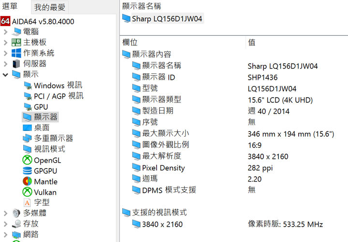Select the 最大解析度 row
Screen dimensions: 348x242
click(x=161, y=156)
